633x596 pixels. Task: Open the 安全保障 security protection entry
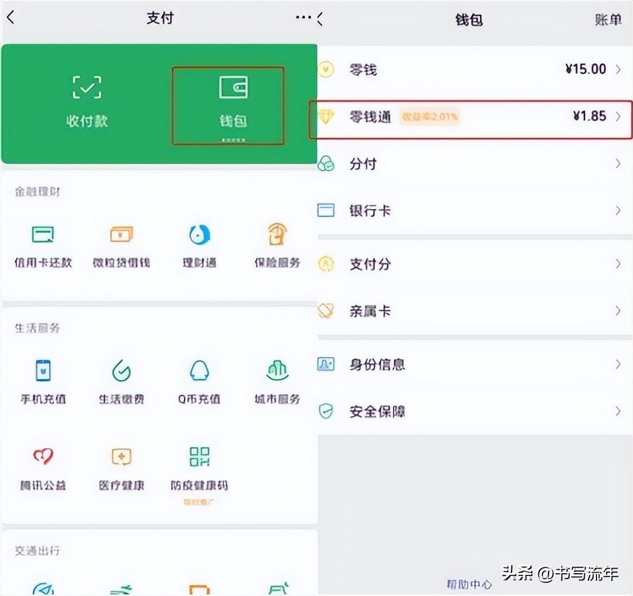(468, 411)
